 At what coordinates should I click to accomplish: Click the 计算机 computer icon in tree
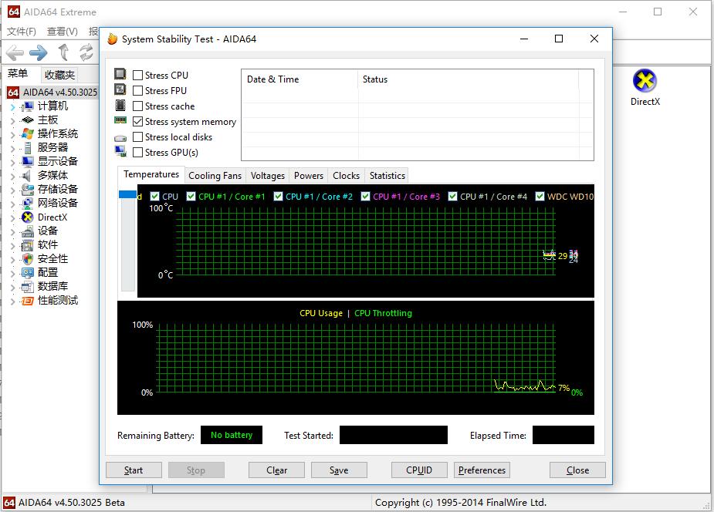pyautogui.click(x=27, y=106)
